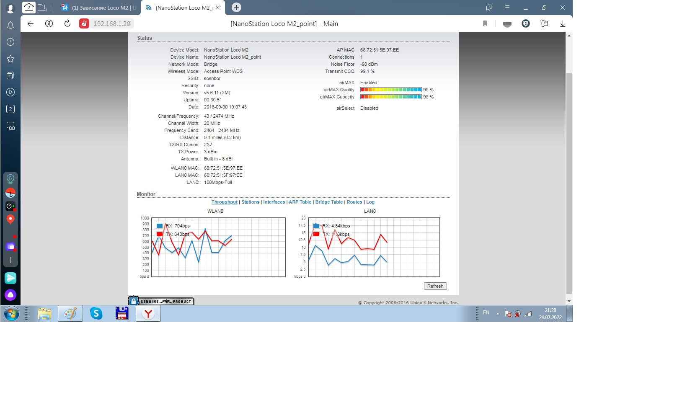The width and height of the screenshot is (677, 408).
Task: Show hidden system tray icons
Action: tap(498, 314)
